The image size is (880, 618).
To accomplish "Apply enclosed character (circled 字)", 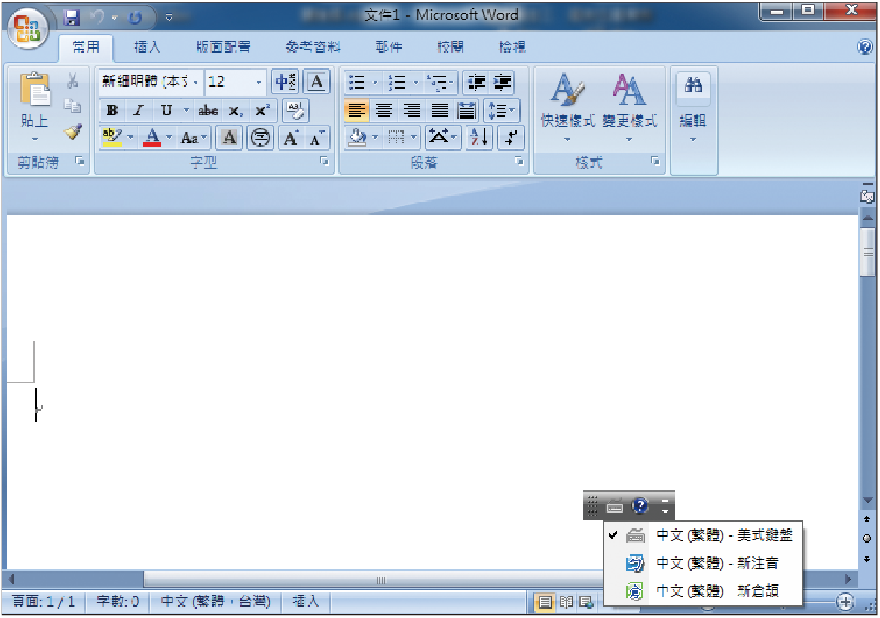I will coord(261,138).
